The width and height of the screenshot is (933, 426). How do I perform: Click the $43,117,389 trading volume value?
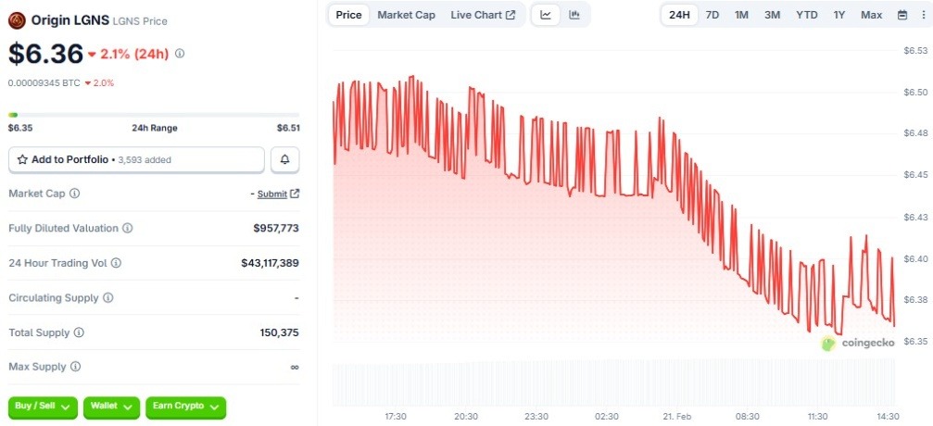(x=271, y=262)
